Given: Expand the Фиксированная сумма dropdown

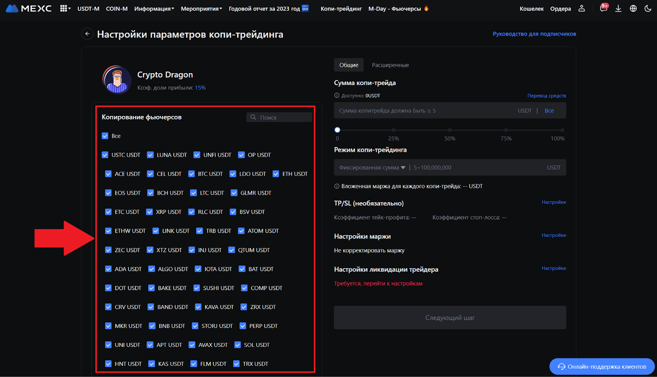Looking at the screenshot, I should [x=372, y=168].
